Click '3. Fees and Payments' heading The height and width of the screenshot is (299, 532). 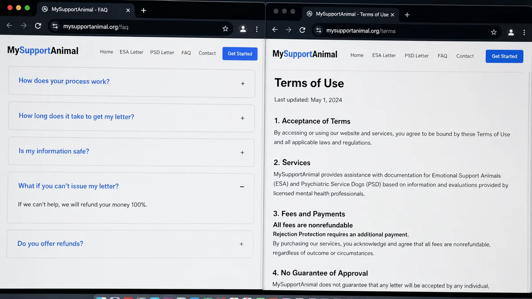[x=309, y=214]
